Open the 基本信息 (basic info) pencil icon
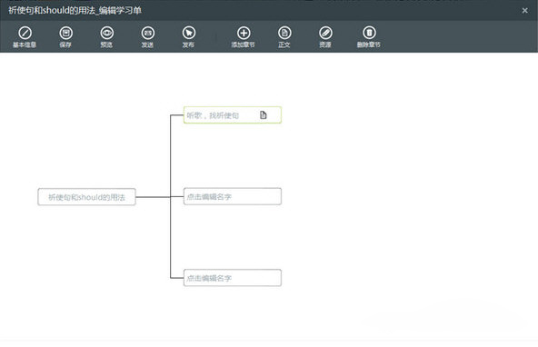Screen dimensions: 538x347 [x=25, y=33]
